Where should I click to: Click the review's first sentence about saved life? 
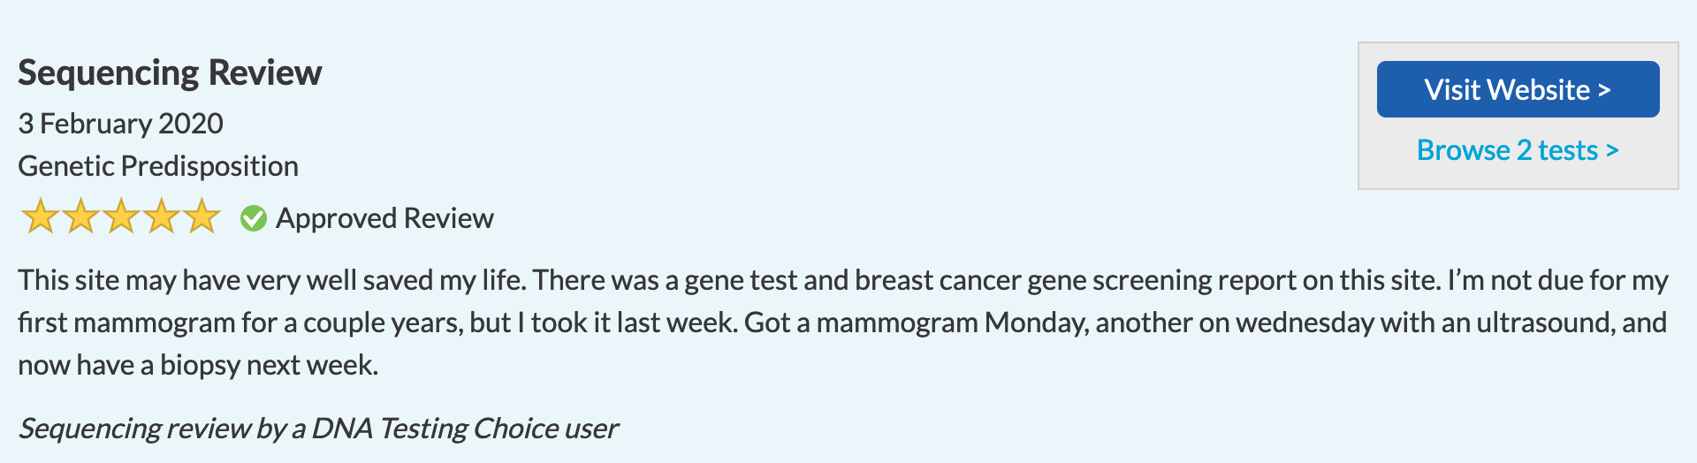point(272,280)
